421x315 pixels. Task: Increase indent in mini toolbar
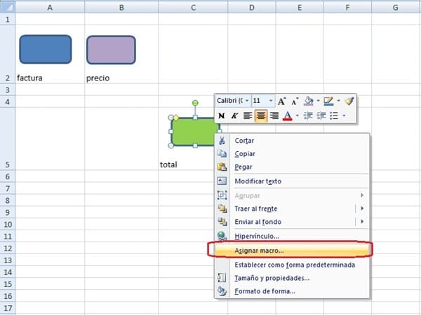(321, 115)
